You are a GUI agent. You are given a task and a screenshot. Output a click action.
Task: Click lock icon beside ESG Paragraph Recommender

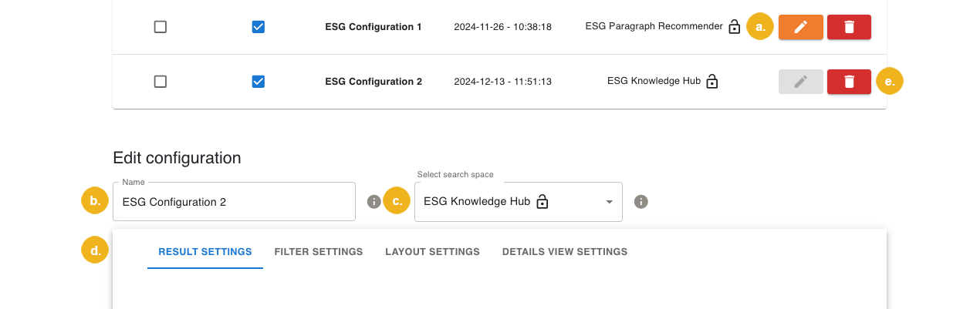click(735, 28)
